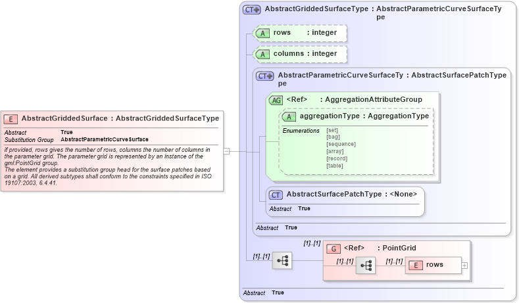Select the [set] enumeration value

pos(332,130)
